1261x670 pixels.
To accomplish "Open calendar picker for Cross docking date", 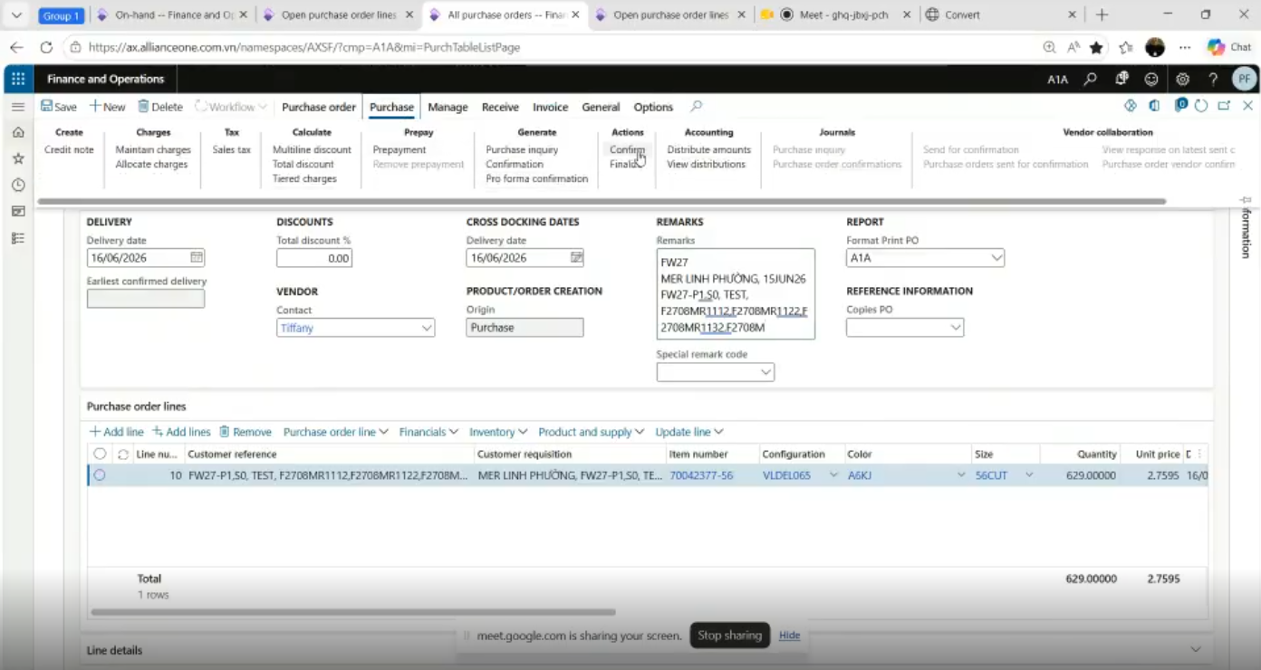I will pos(576,257).
